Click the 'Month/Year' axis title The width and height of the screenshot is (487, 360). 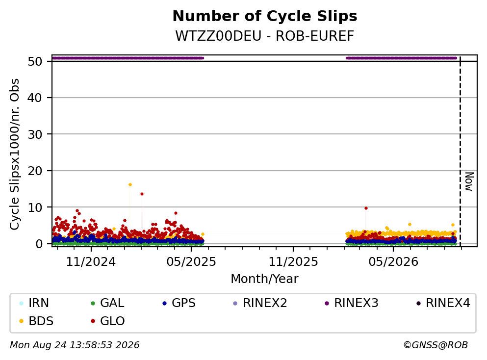(x=264, y=279)
